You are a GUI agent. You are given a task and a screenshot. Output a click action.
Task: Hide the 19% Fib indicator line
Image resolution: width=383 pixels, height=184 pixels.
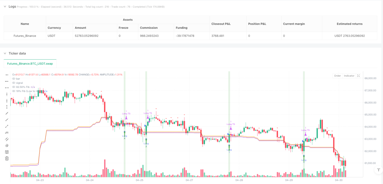coord(14,91)
